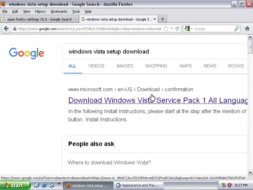Open a new tab with the plus button
This screenshot has width=253, height=190.
(x=163, y=19)
